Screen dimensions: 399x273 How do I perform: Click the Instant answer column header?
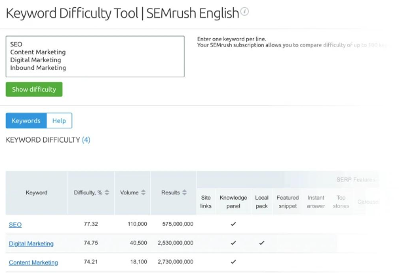coord(316,202)
